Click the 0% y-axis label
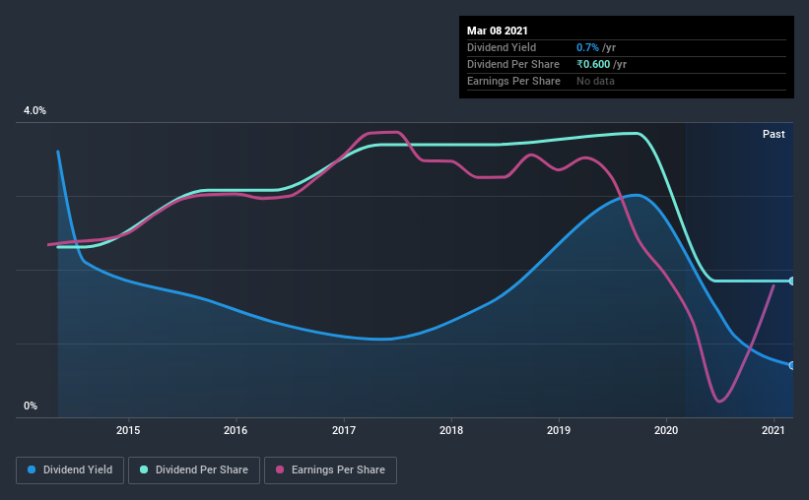Image resolution: width=809 pixels, height=500 pixels. (x=31, y=406)
